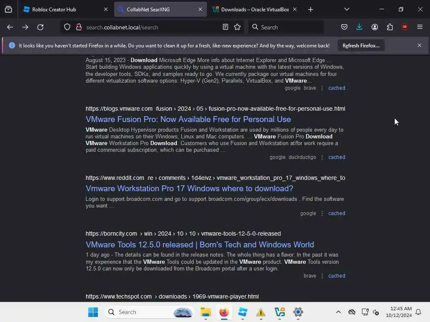Viewport: 430px width, 322px height.
Task: Click 'duckduckgo' engine label under Fusion result
Action: tap(302, 157)
